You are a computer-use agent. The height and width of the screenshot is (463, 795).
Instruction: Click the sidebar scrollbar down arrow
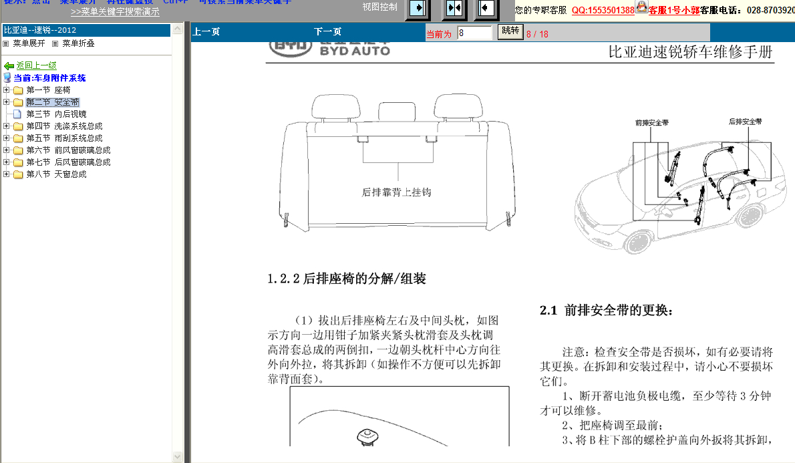coord(177,456)
